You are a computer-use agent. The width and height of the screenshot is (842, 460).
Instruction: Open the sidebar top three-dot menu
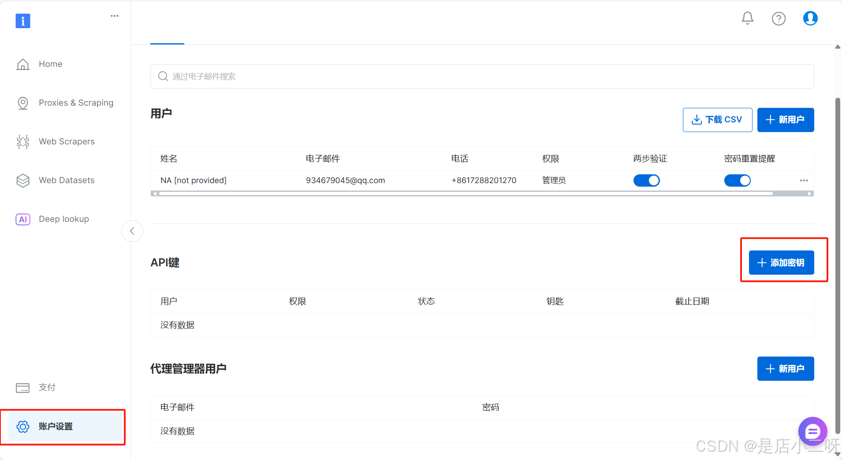[115, 16]
